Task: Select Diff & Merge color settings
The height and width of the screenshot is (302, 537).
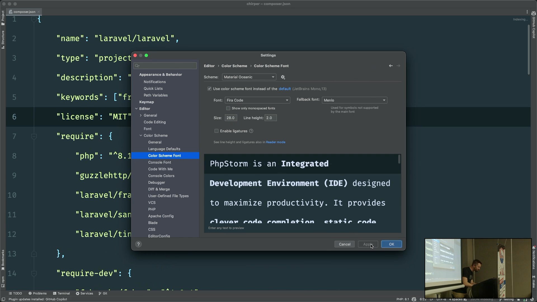Action: click(159, 189)
